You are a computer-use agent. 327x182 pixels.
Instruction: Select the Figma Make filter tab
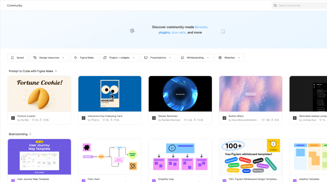(84, 58)
